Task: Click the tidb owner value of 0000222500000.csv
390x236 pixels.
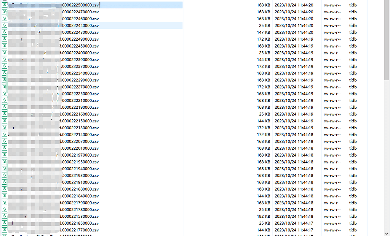Action: pyautogui.click(x=353, y=5)
